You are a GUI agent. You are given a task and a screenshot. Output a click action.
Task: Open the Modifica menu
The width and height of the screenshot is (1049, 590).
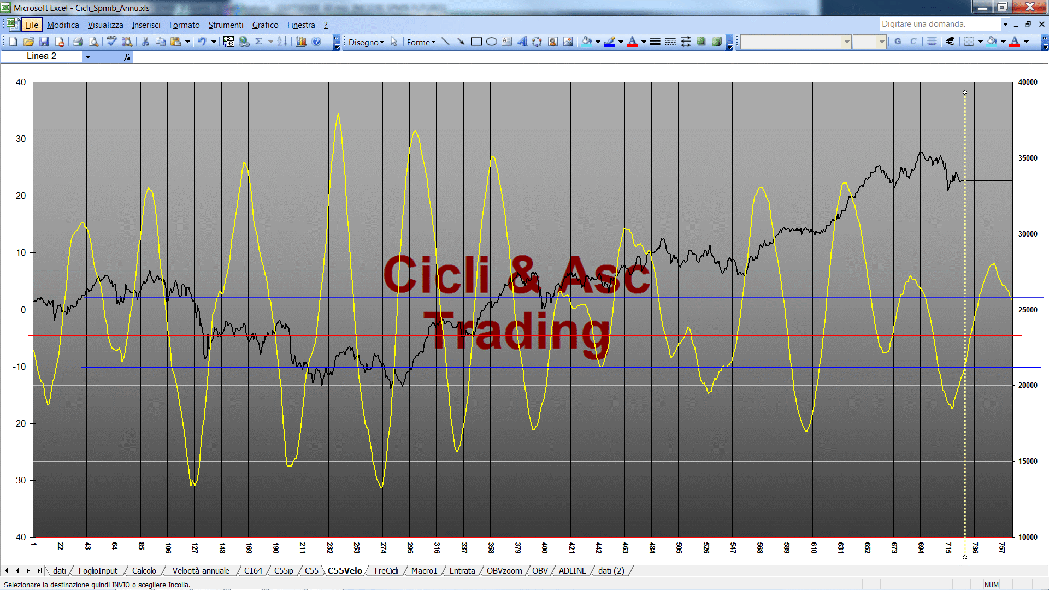(x=63, y=25)
